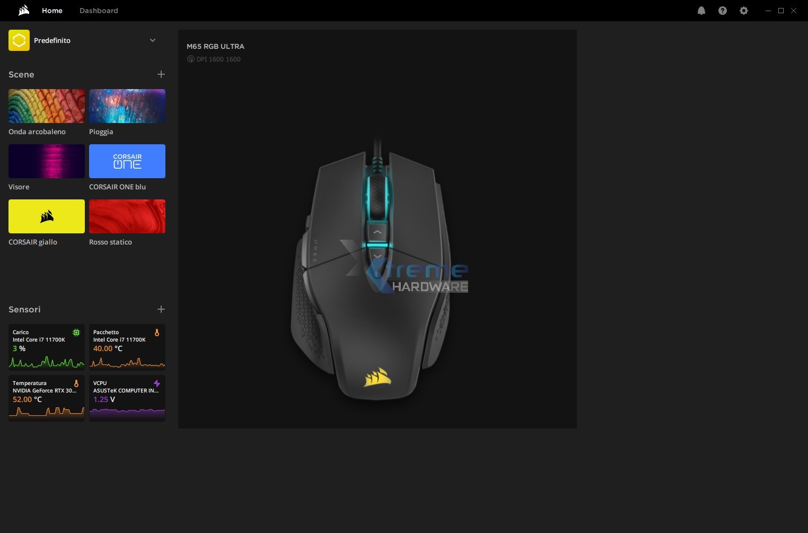Click the Corsair sails logo icon
Viewport: 808px width, 533px height.
24,11
